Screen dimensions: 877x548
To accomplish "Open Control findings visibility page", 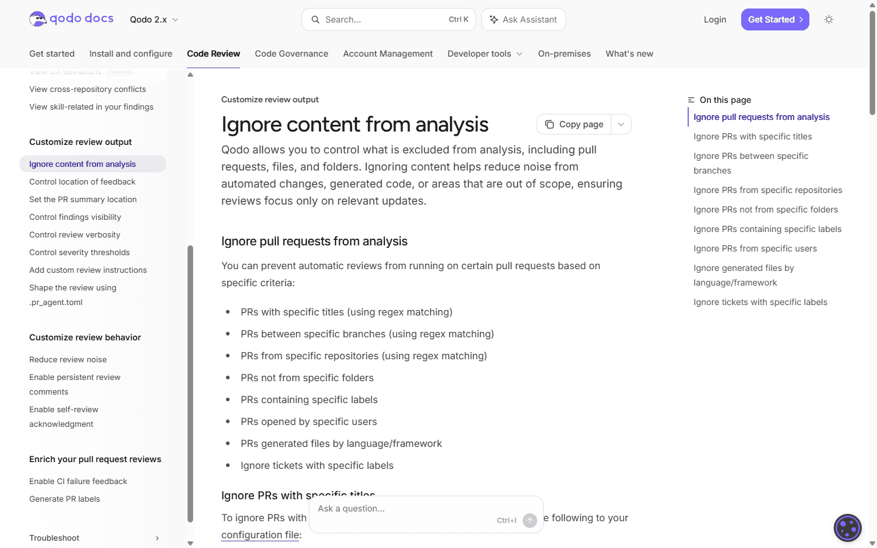I will (75, 217).
